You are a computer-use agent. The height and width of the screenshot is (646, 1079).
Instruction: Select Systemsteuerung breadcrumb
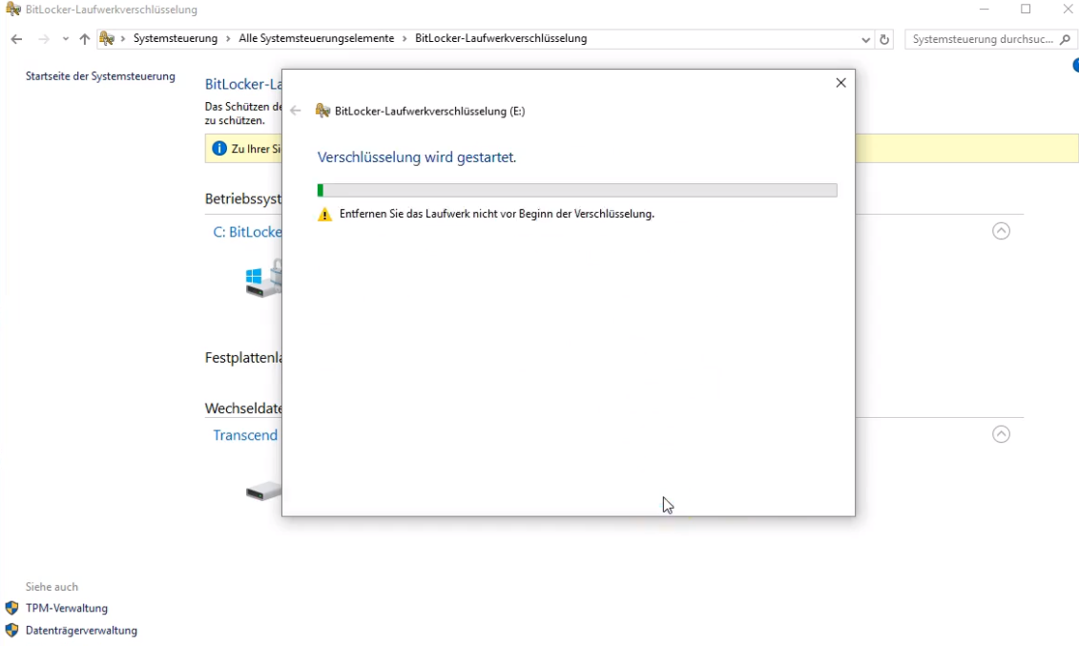pyautogui.click(x=176, y=38)
